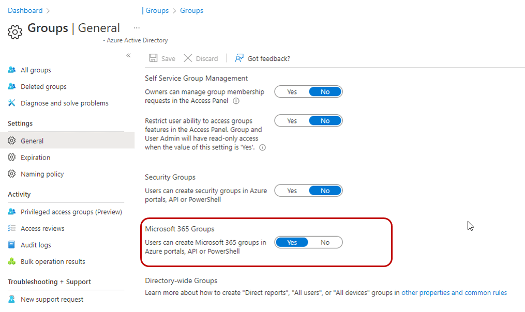This screenshot has height=312, width=525.
Task: Click the Access reviews list icon
Action: tap(12, 228)
